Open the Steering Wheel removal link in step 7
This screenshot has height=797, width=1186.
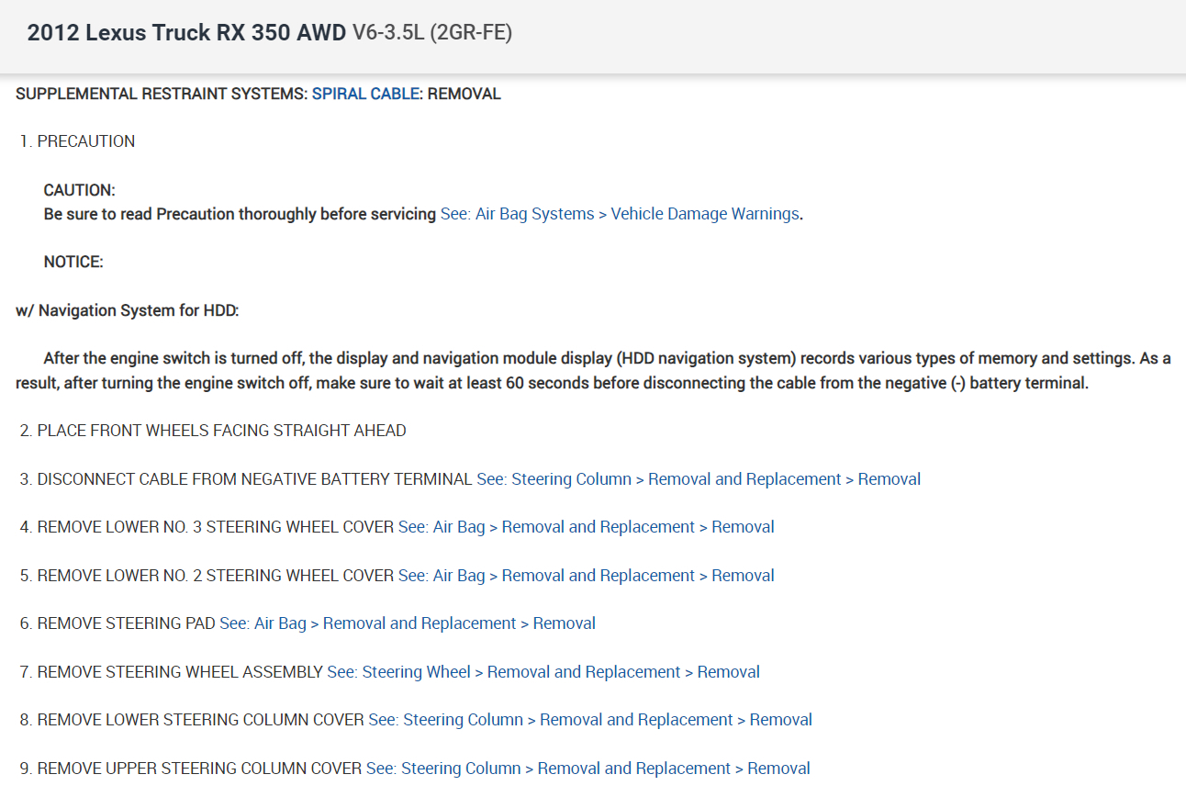point(543,672)
